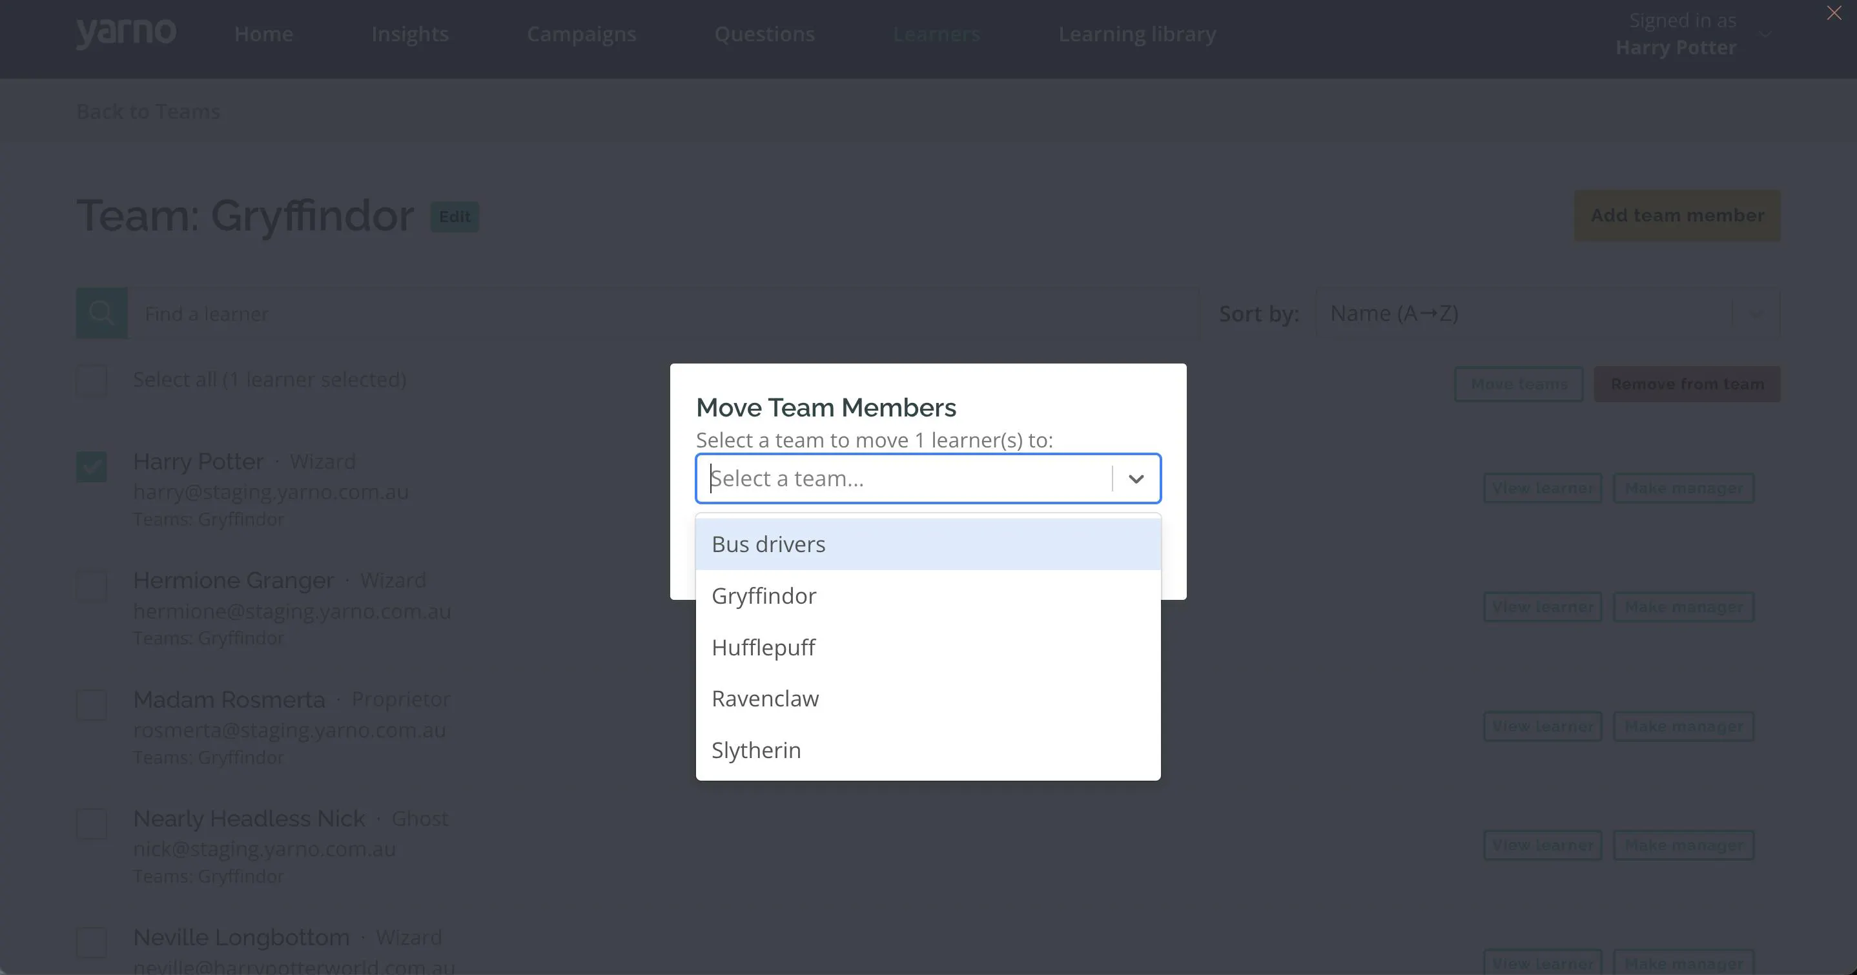
Task: View learner for Hermione Granger
Action: coord(1543,607)
